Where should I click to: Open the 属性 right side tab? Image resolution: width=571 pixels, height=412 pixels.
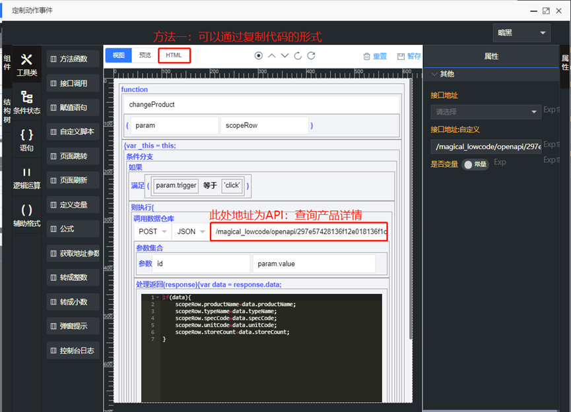click(x=565, y=63)
